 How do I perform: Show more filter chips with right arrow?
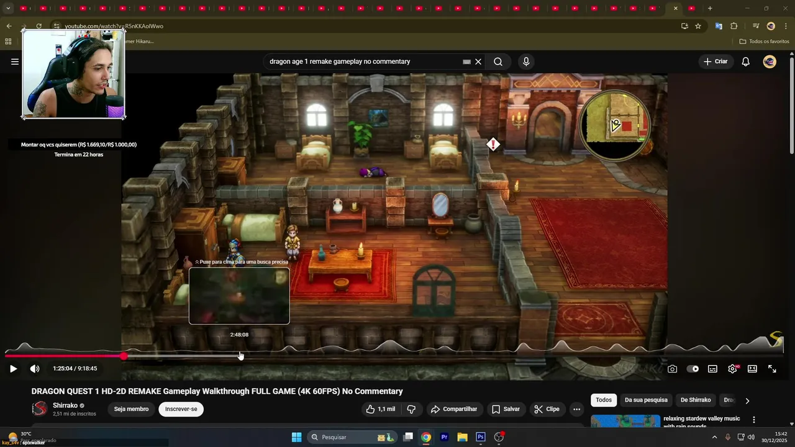click(747, 400)
